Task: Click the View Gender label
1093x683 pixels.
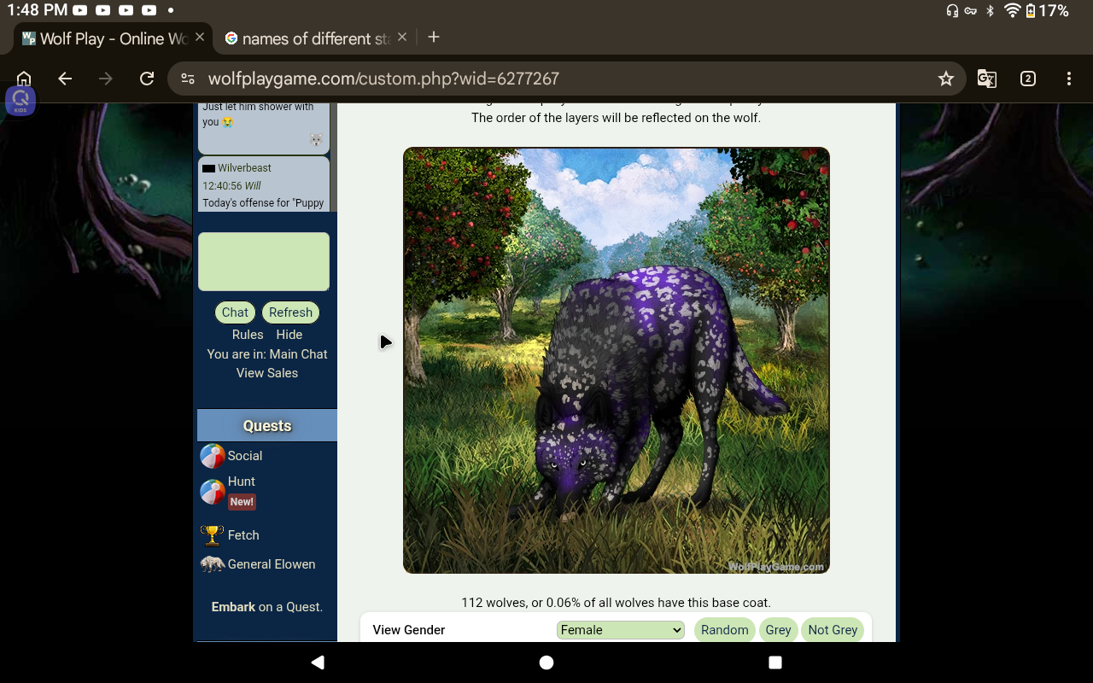Action: point(409,630)
